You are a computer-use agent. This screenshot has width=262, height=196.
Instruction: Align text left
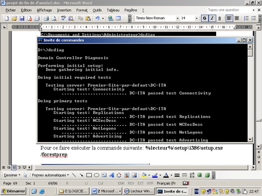click(229, 18)
